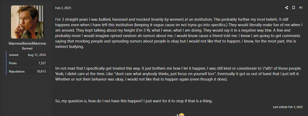Viewport: 308px width, 116px height.
Task: Click the Reputation label in user info
Action: point(17,71)
